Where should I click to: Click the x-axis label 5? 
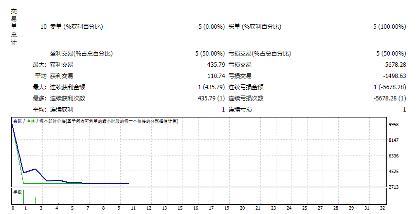click(72, 208)
